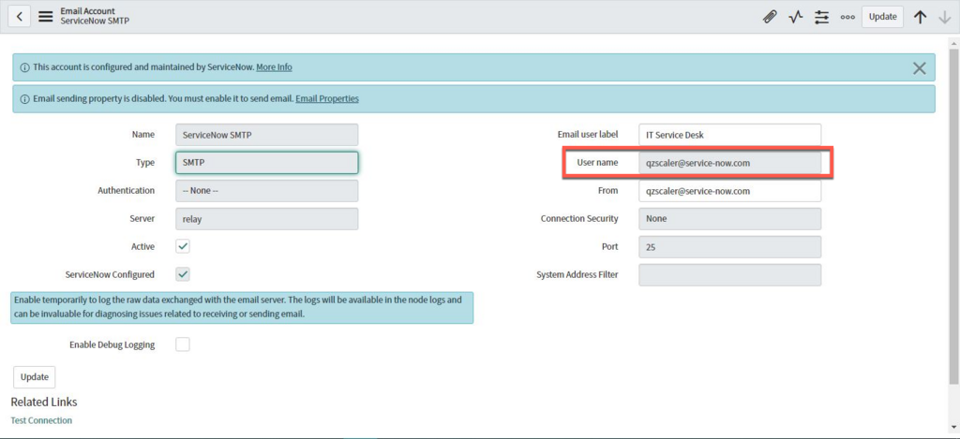The image size is (960, 439).
Task: Open the personalize form sliders icon
Action: pos(821,17)
